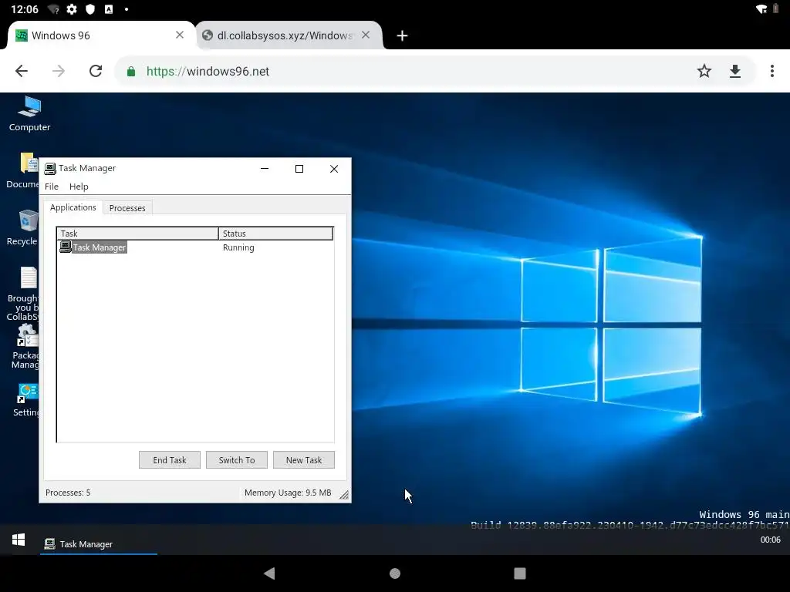Tap the Android back navigation button
790x592 pixels.
pos(269,573)
